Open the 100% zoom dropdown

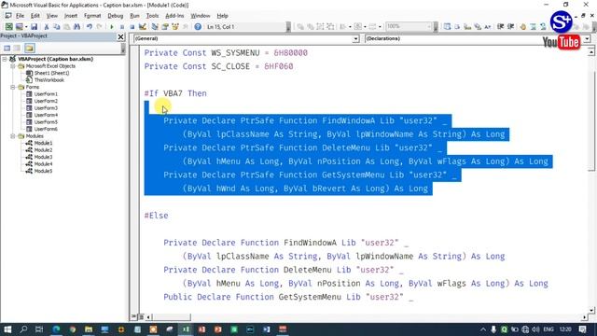pyautogui.click(x=429, y=27)
